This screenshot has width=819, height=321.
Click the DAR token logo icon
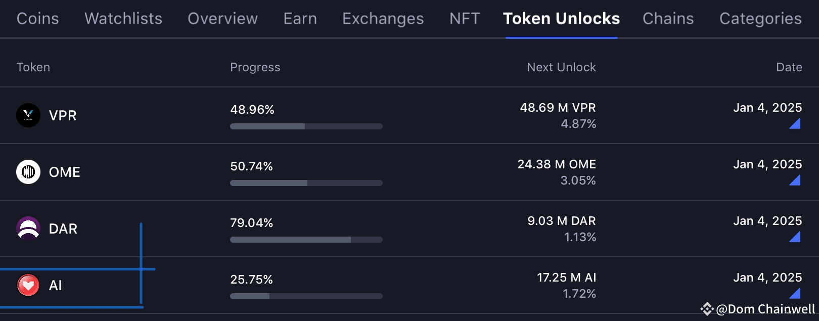[x=28, y=228]
